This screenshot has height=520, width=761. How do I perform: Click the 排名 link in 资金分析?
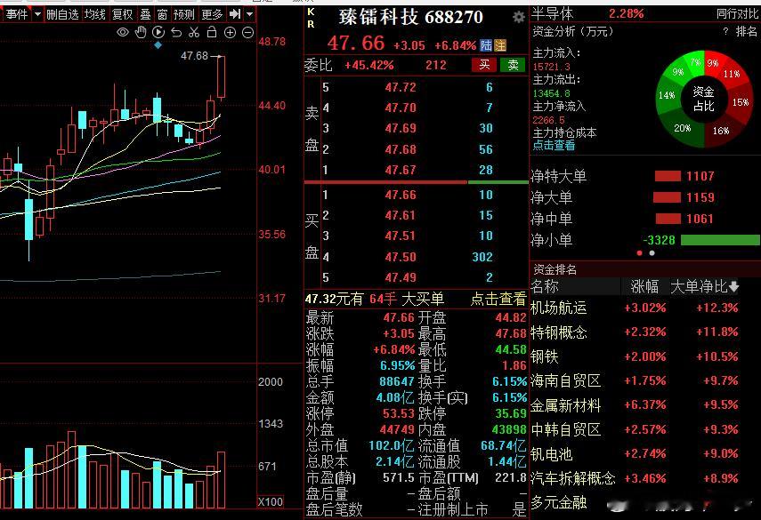point(747,31)
